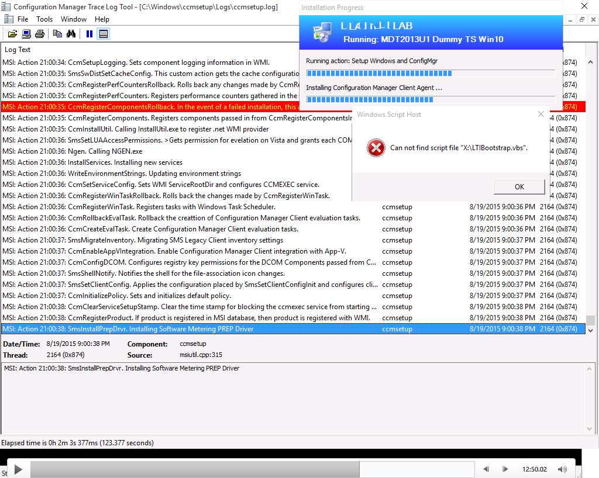Select the SmsMigrateInventory log row
Viewport: 599px width, 478px height.
(294, 240)
